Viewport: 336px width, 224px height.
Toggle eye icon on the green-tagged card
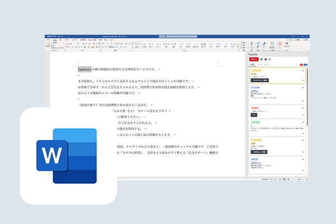tap(303, 133)
